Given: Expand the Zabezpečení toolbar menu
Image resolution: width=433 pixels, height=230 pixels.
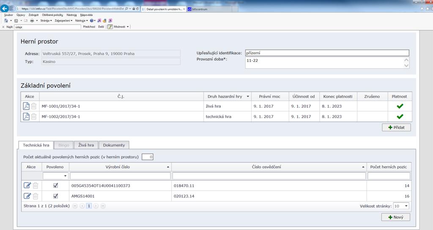Looking at the screenshot, I should [63, 21].
